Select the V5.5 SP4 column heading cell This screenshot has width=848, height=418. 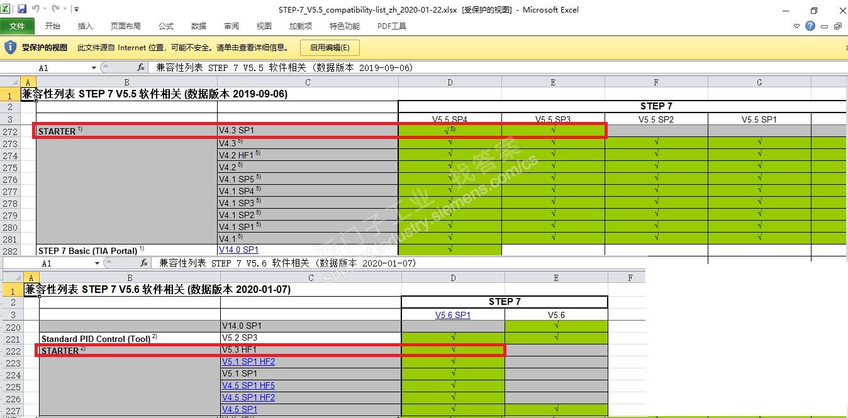point(450,119)
